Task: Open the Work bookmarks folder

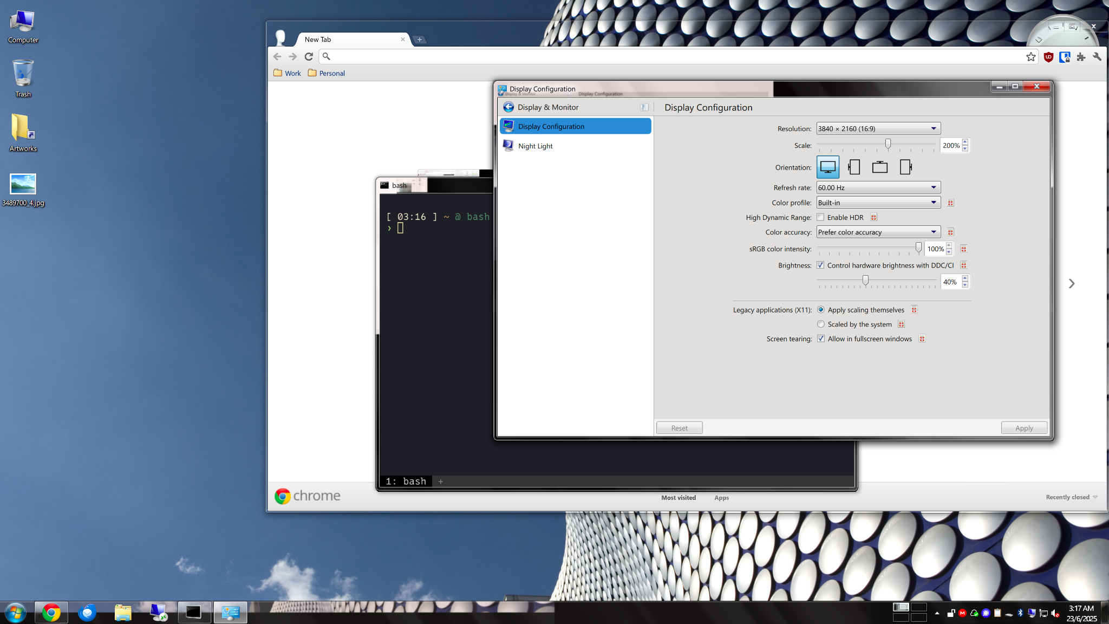Action: 288,73
